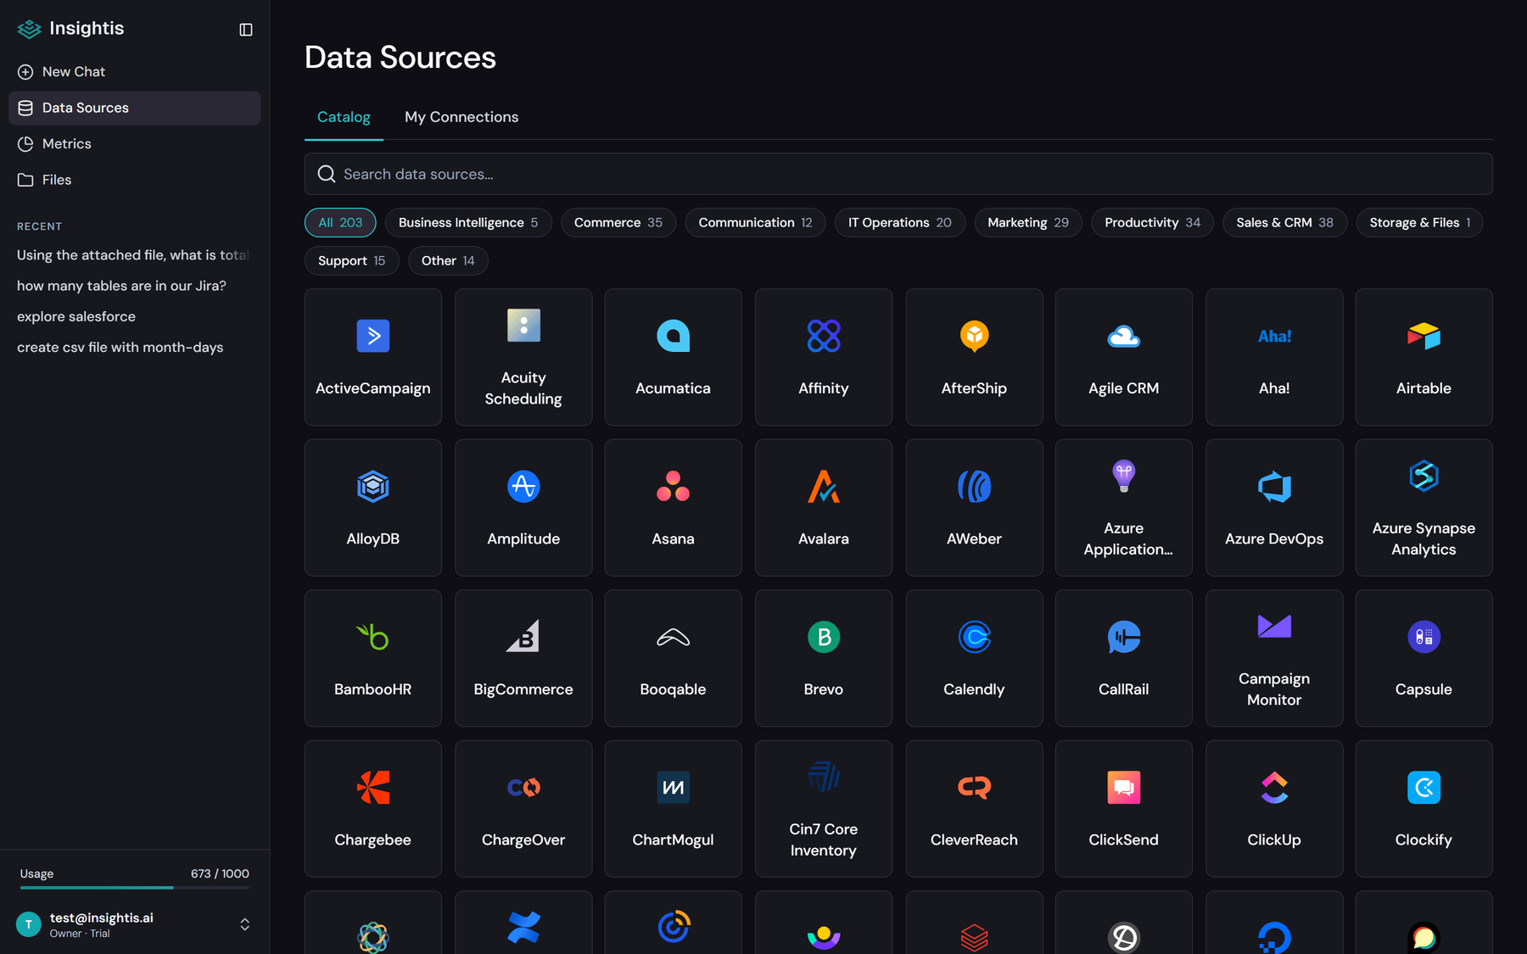Choose the Azure Synapse Analytics icon
The width and height of the screenshot is (1527, 954).
click(1424, 476)
